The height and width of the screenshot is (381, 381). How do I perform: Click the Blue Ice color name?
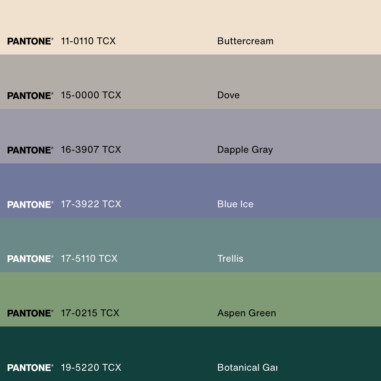click(235, 204)
